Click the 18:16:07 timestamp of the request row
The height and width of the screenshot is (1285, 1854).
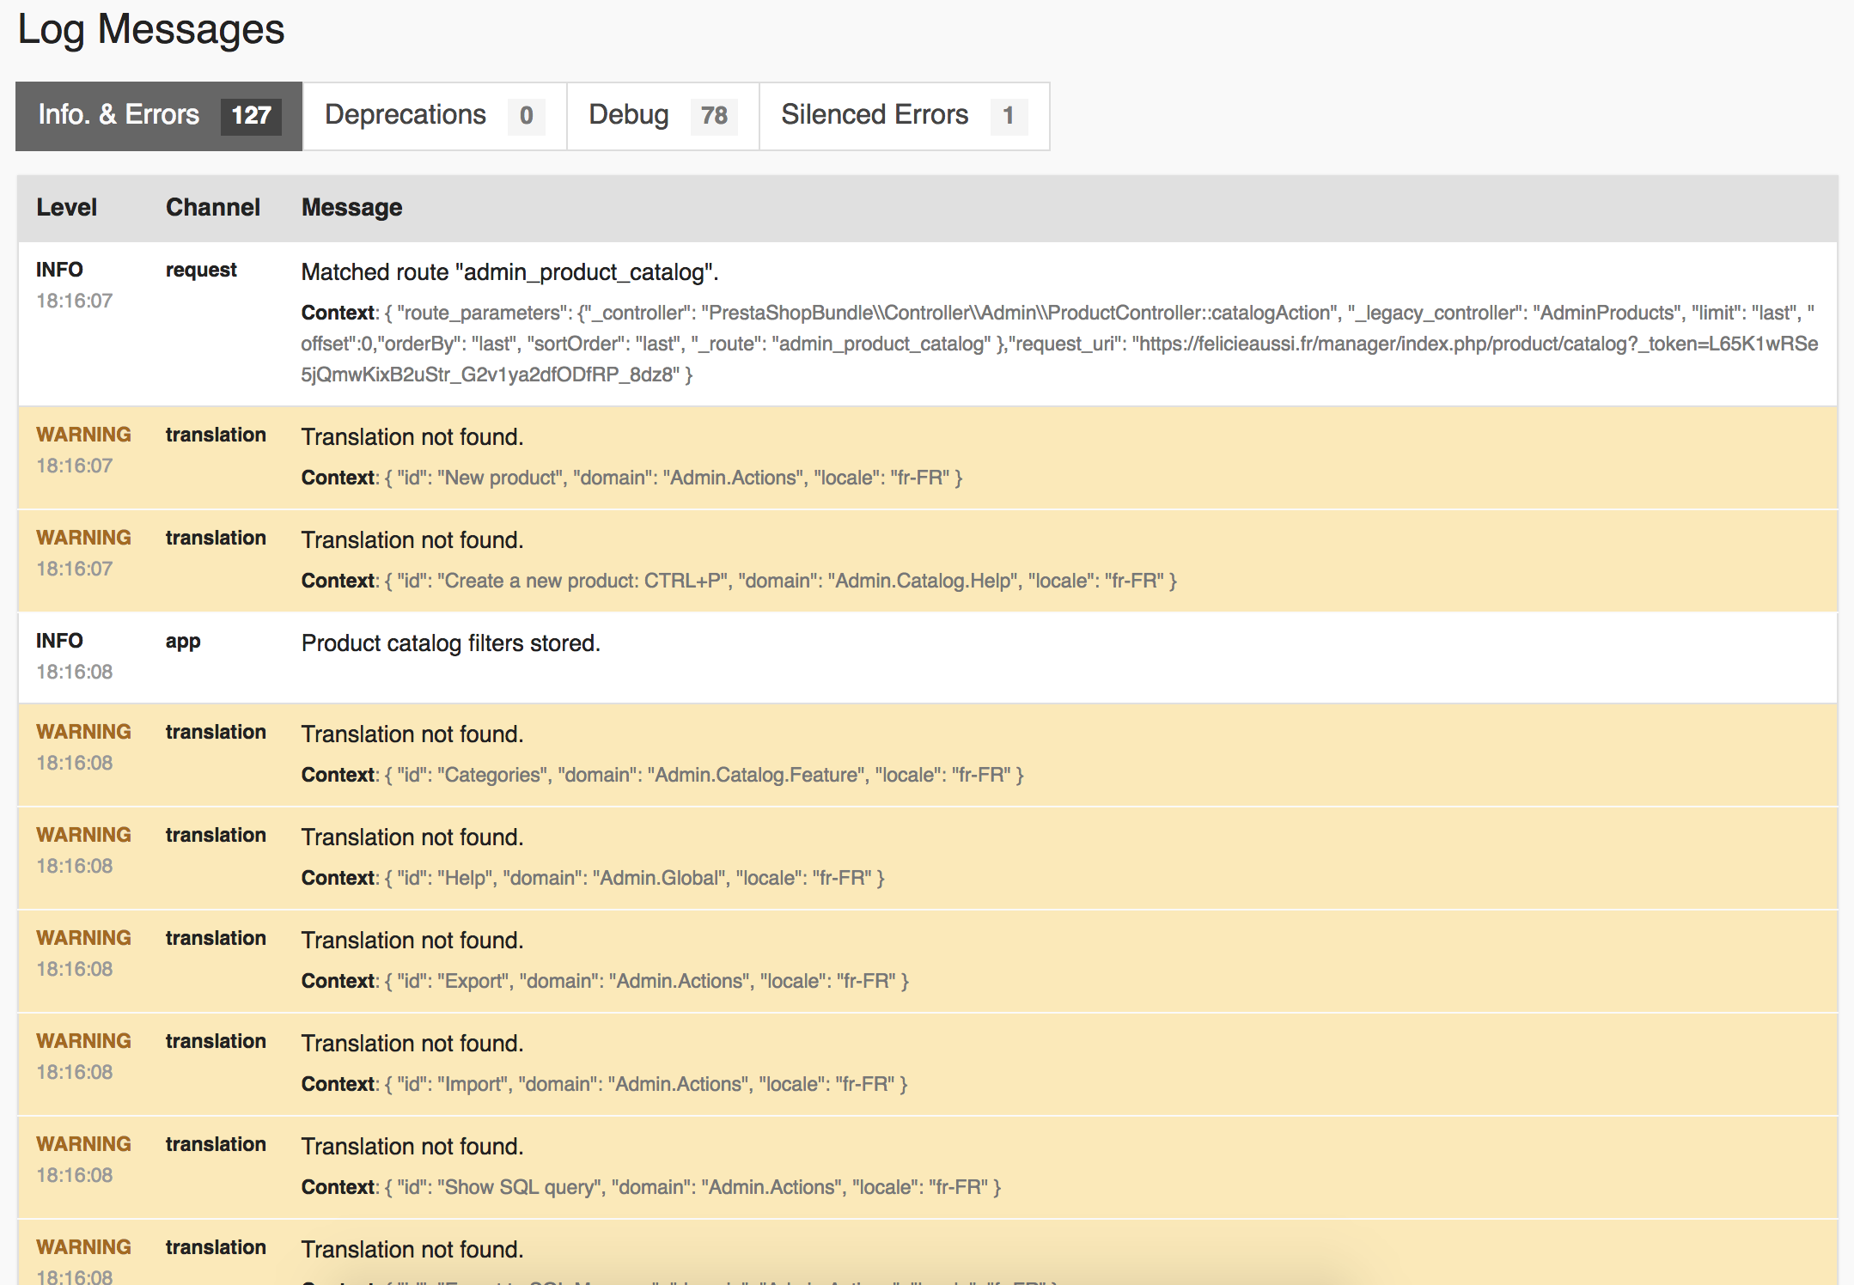(x=74, y=301)
